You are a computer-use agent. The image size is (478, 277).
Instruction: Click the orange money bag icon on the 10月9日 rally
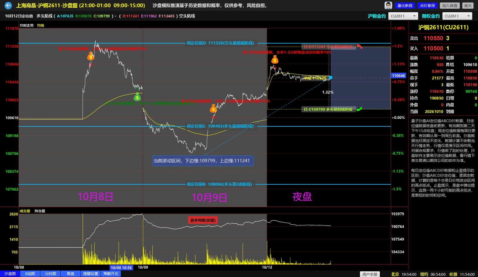(213, 108)
